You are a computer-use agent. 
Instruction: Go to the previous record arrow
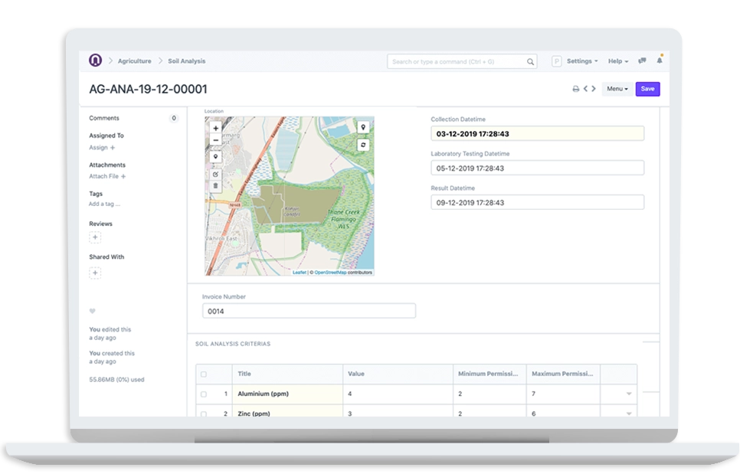click(x=586, y=89)
